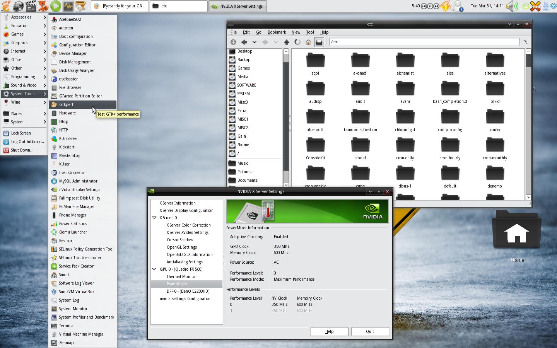The width and height of the screenshot is (557, 348).
Task: Go up to the parent folder
Action: (x=287, y=42)
